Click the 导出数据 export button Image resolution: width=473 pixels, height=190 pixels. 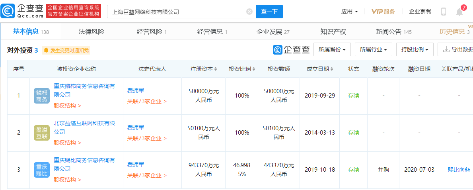click(x=455, y=49)
